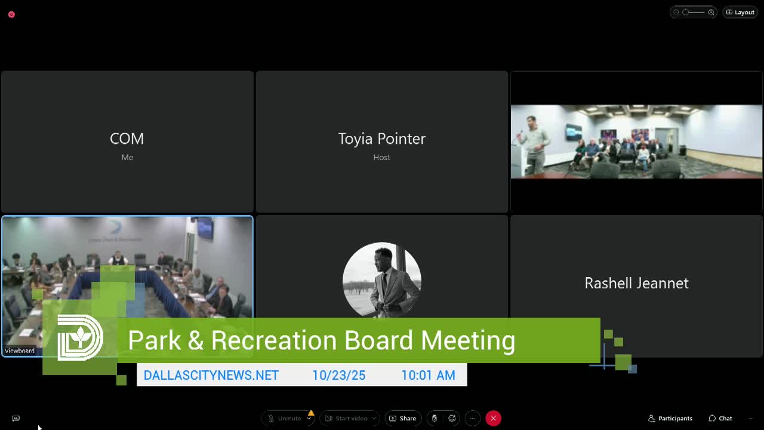Open the more options ellipsis button
This screenshot has height=430, width=764.
pos(472,418)
